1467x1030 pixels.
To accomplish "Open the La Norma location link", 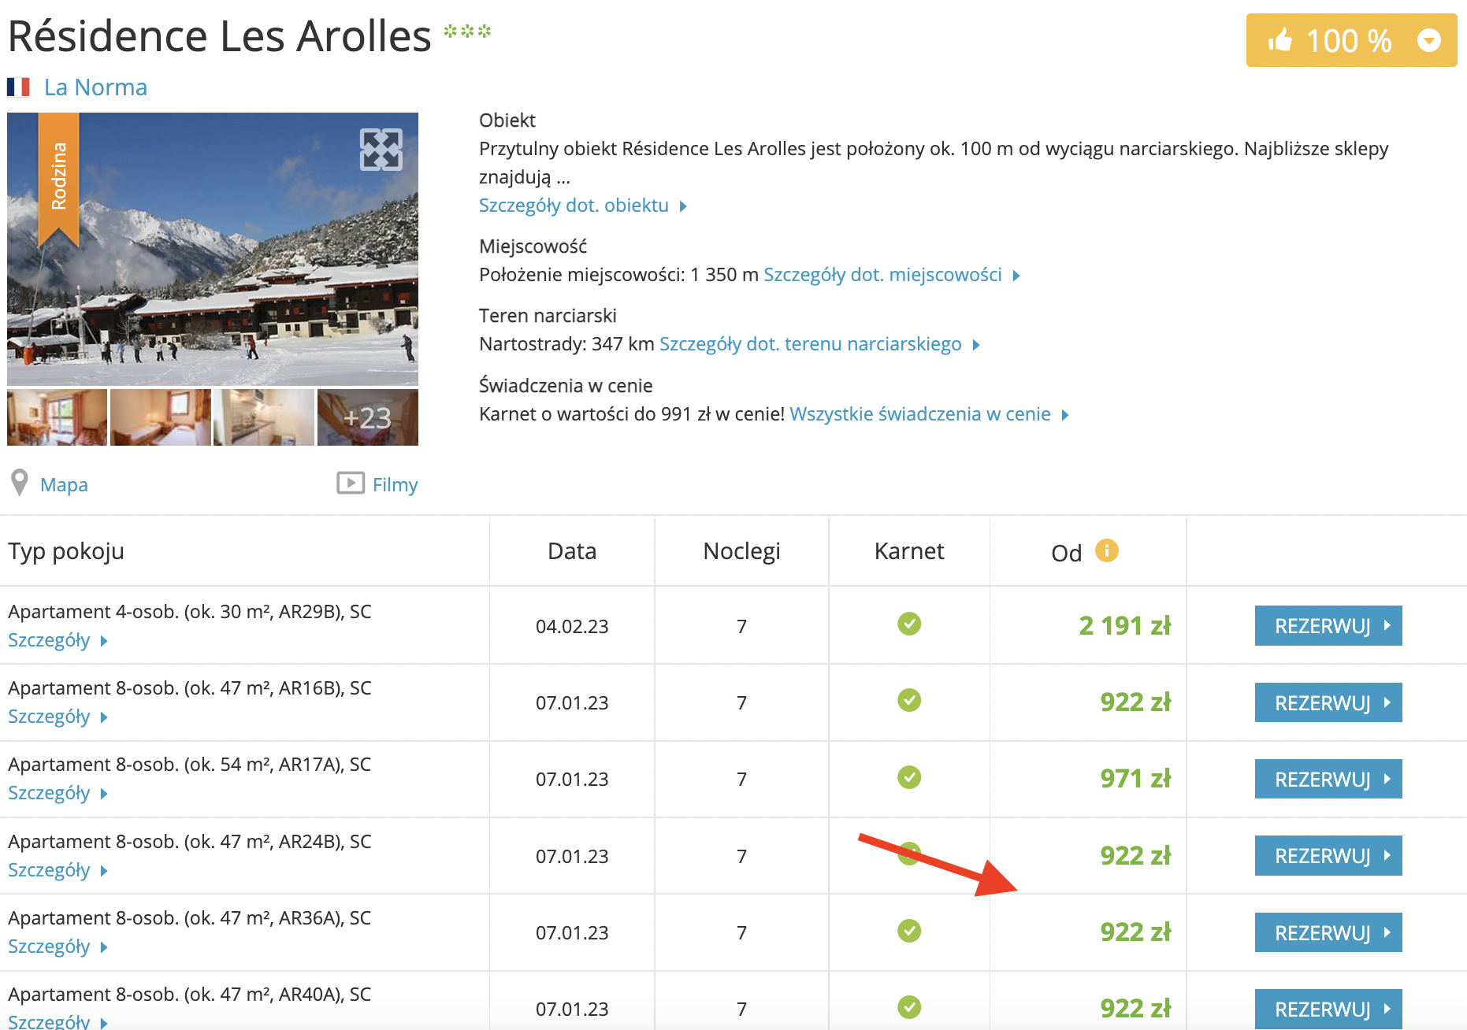I will tap(95, 87).
